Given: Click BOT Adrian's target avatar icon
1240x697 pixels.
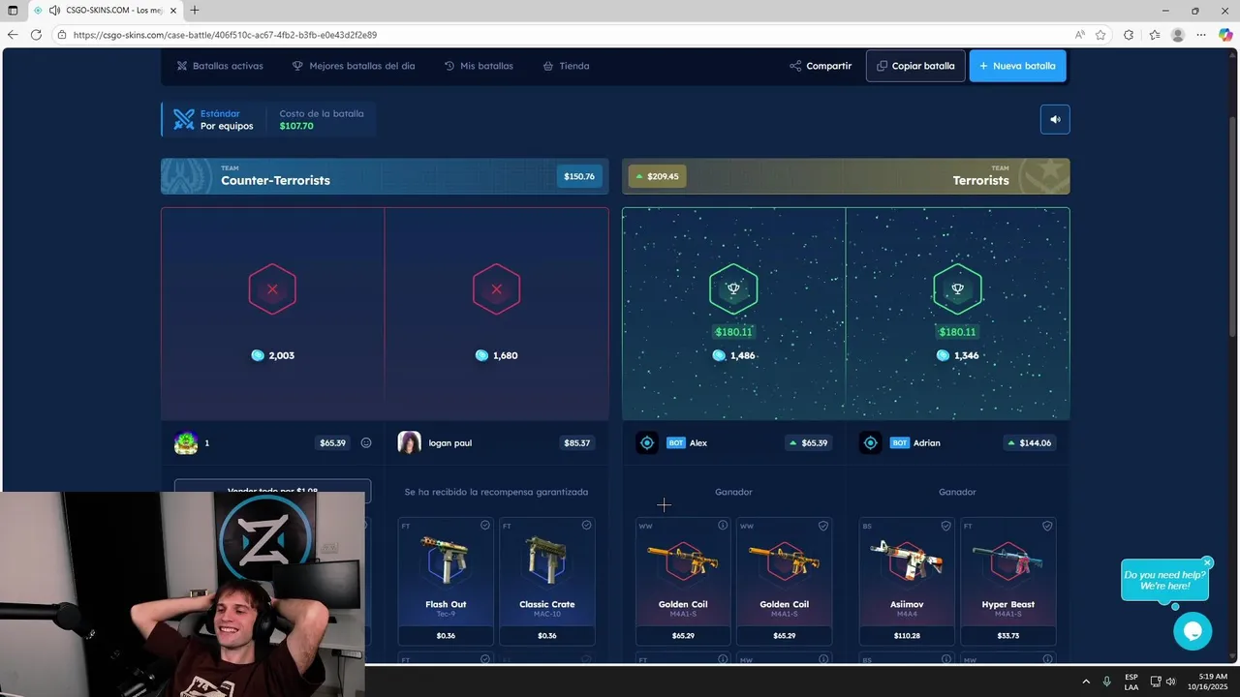Looking at the screenshot, I should pos(871,442).
